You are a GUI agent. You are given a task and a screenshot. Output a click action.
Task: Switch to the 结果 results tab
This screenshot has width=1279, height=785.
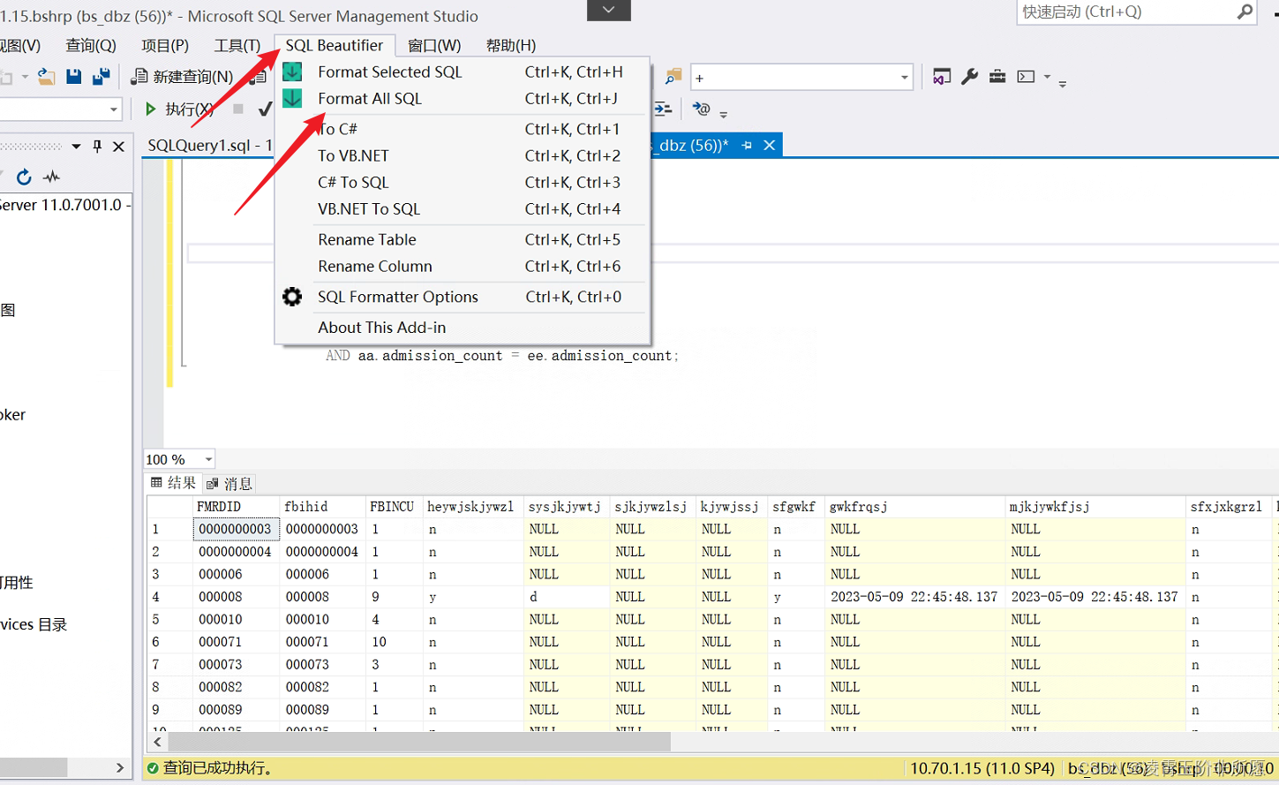point(174,483)
